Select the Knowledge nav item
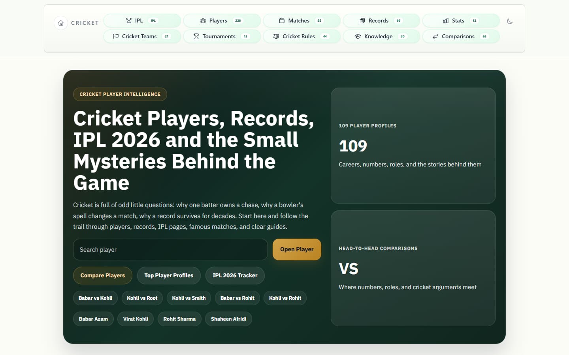The width and height of the screenshot is (569, 355). pos(381,36)
